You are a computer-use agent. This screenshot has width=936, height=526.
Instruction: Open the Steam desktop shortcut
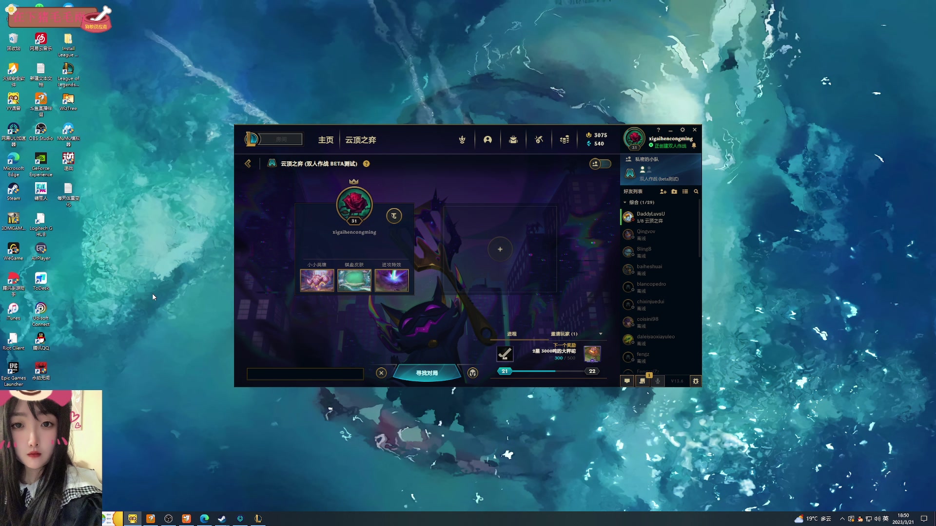point(14,192)
